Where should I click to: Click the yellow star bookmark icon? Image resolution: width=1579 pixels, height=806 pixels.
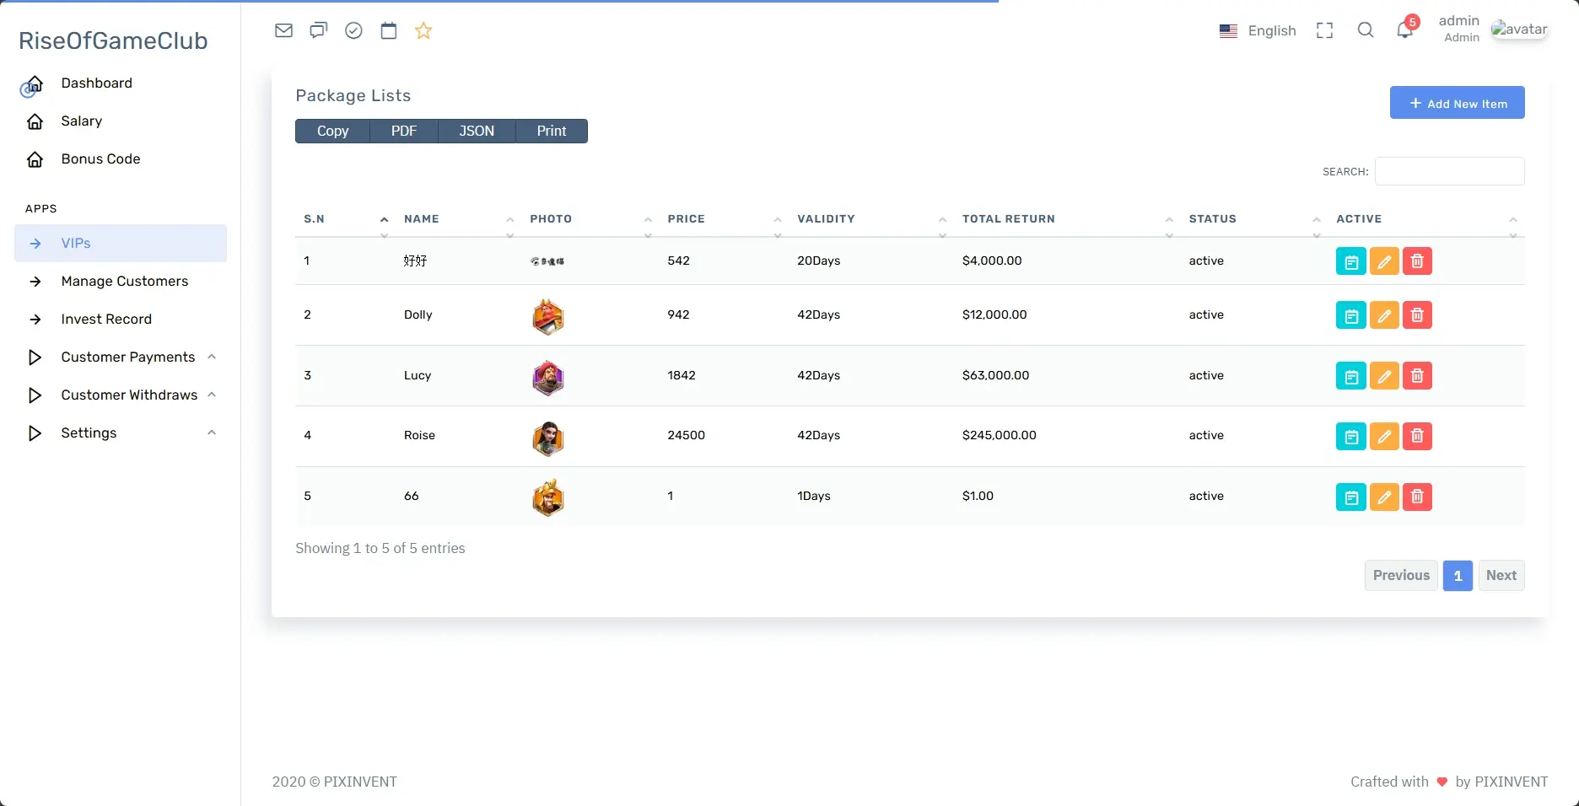[423, 31]
